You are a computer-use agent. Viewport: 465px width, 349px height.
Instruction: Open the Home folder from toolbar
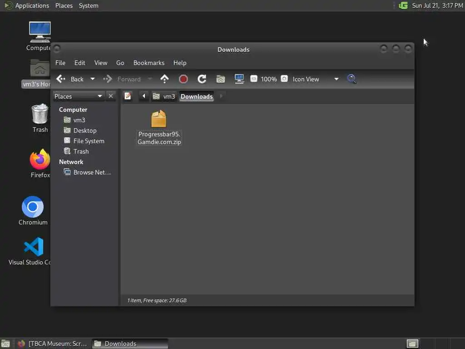(x=221, y=79)
